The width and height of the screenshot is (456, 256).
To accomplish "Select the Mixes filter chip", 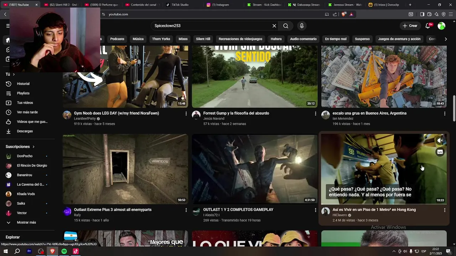I will pyautogui.click(x=183, y=39).
